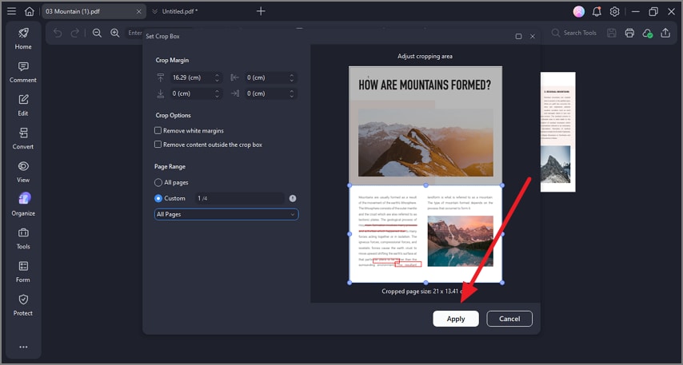Zoom out with the minus magnifier

pos(97,33)
